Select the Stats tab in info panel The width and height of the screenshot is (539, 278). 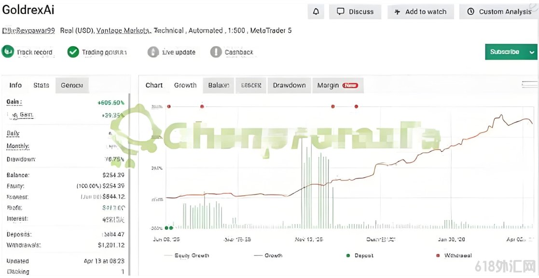pos(41,85)
